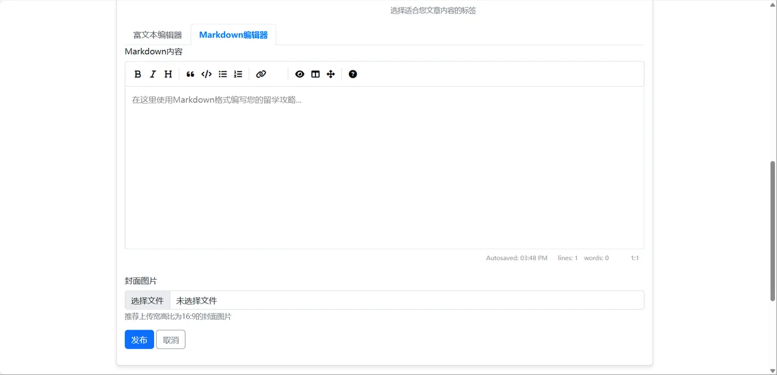Toggle fullscreen editor mode
This screenshot has width=777, height=375.
[x=331, y=74]
